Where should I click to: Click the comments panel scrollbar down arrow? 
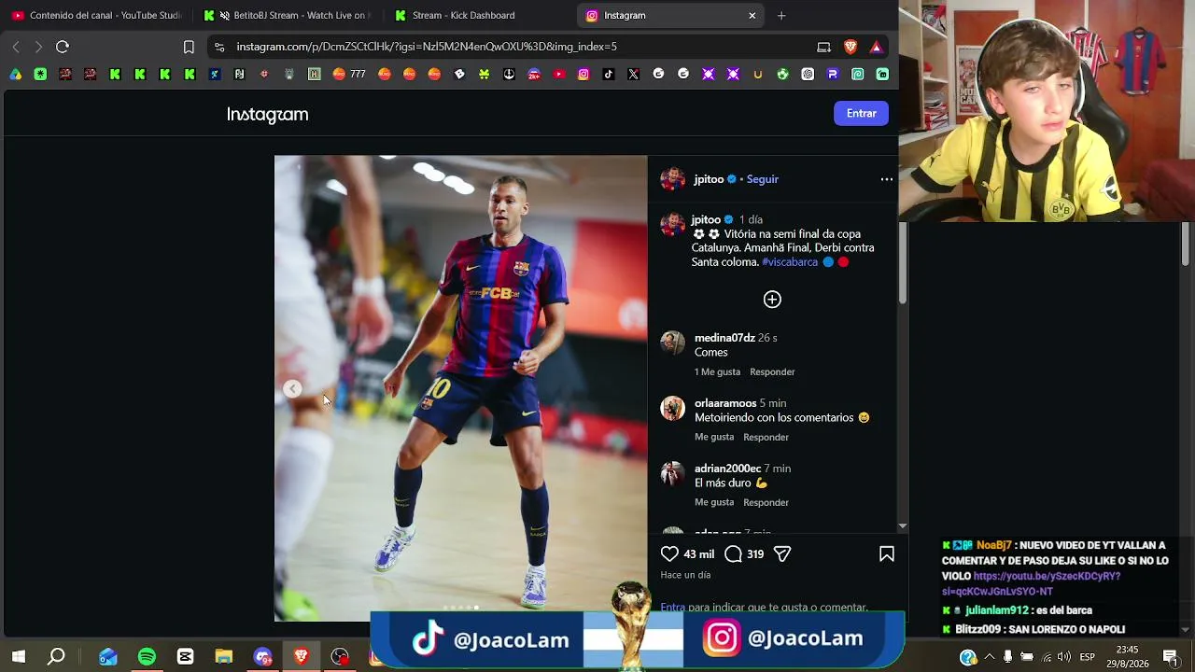pyautogui.click(x=902, y=526)
